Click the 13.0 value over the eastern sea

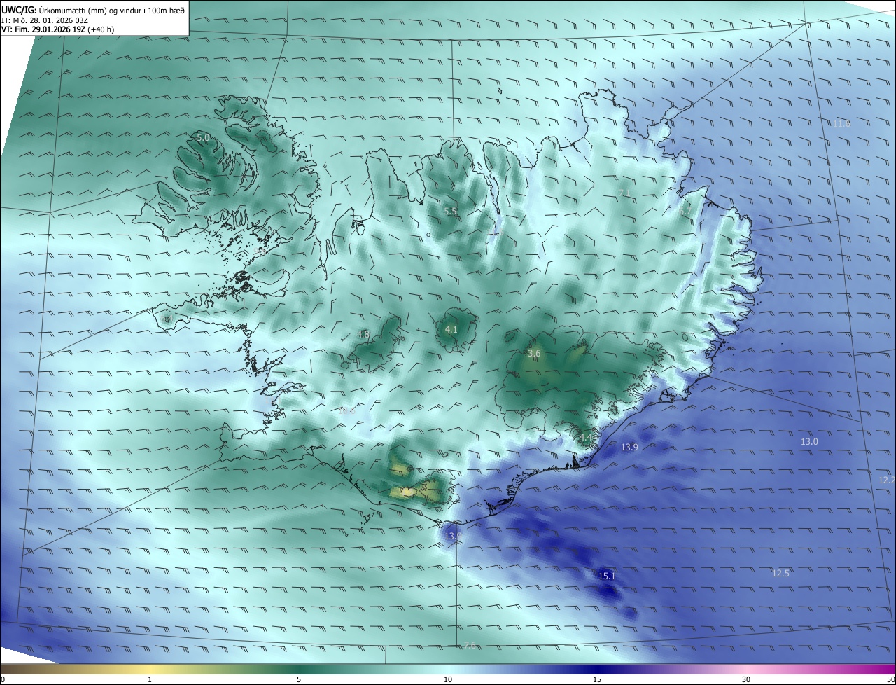809,441
